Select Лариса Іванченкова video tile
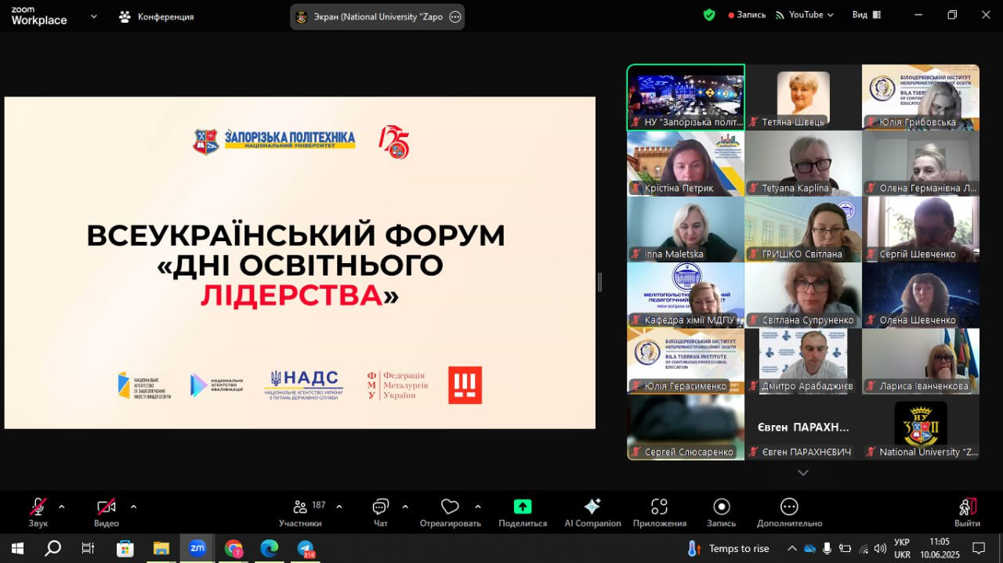The width and height of the screenshot is (1003, 563). coord(921,360)
